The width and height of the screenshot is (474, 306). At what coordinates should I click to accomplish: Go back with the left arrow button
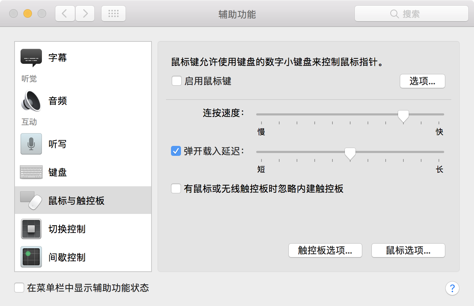[x=65, y=14]
